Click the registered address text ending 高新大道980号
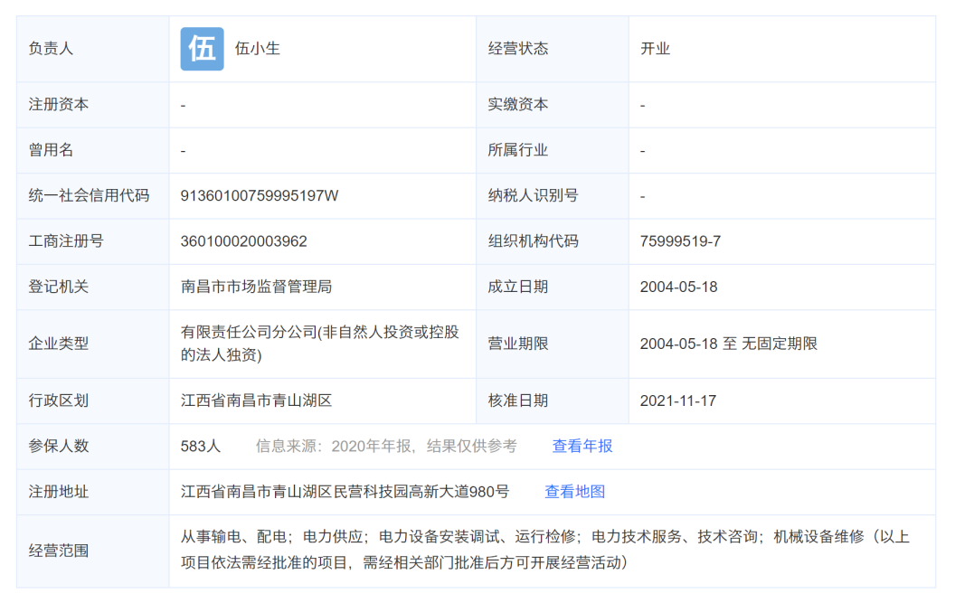955x603 pixels. click(345, 492)
